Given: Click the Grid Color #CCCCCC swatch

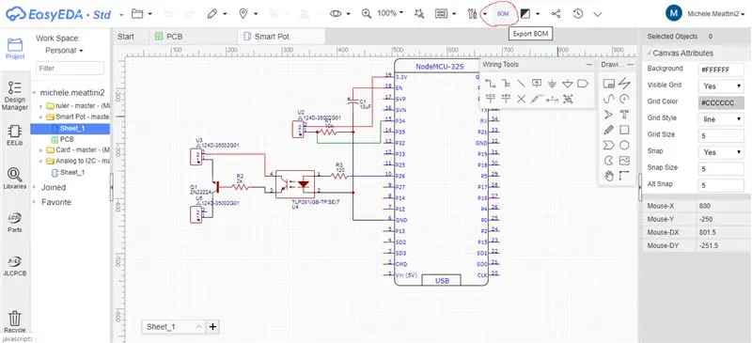Looking at the screenshot, I should click(x=721, y=102).
